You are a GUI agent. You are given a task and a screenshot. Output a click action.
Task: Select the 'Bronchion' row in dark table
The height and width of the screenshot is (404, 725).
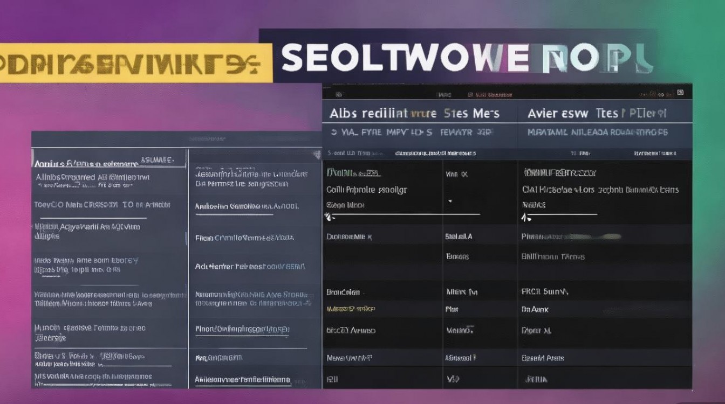(x=343, y=292)
